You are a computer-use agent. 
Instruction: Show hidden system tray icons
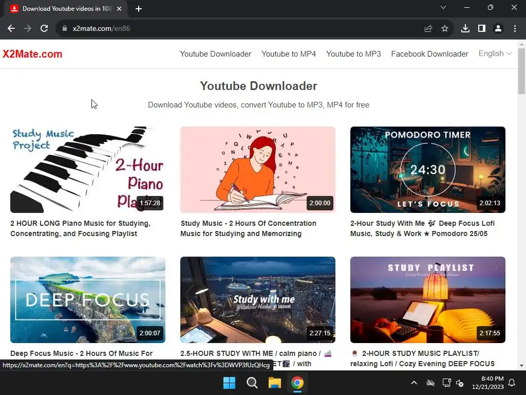(414, 383)
